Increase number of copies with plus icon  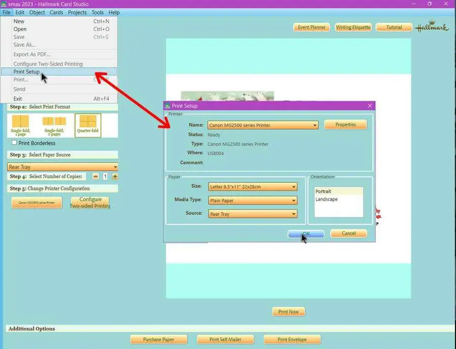(115, 176)
